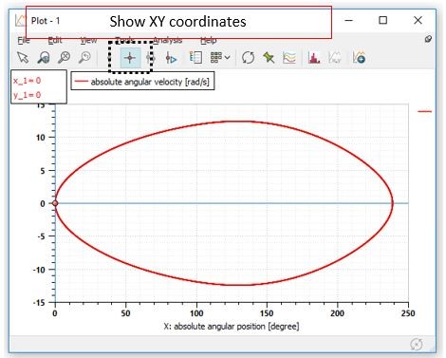This screenshot has height=358, width=446.
Task: Close the Plot - 1 window
Action: pyautogui.click(x=418, y=20)
